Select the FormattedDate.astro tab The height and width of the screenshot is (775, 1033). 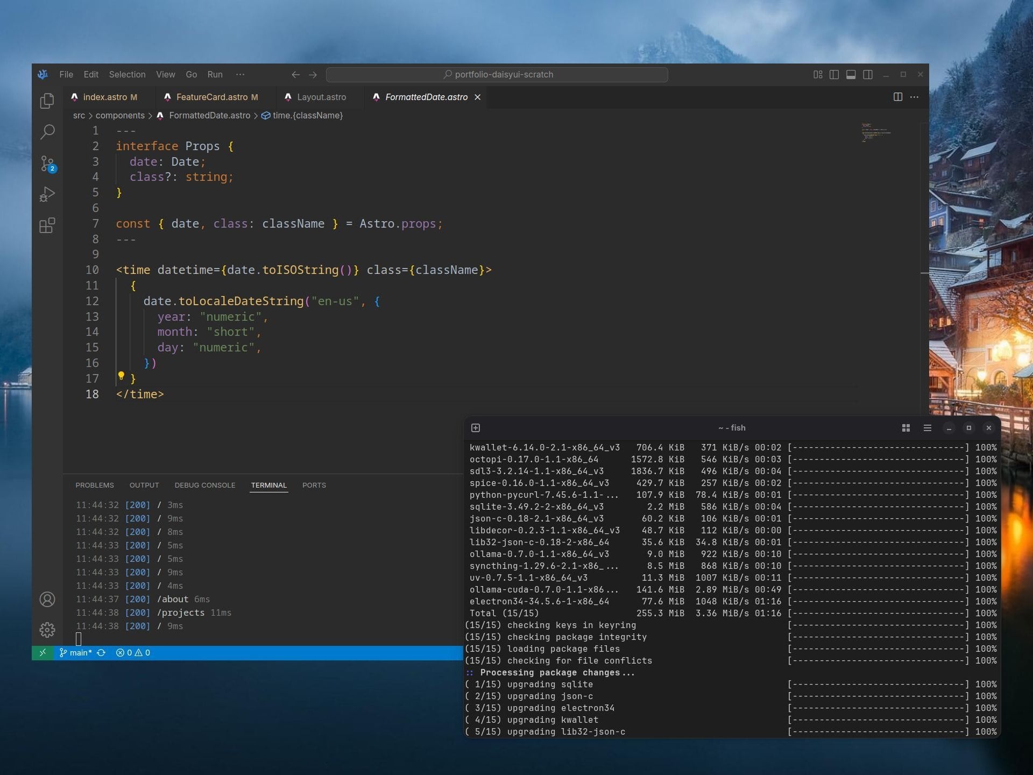pyautogui.click(x=426, y=97)
